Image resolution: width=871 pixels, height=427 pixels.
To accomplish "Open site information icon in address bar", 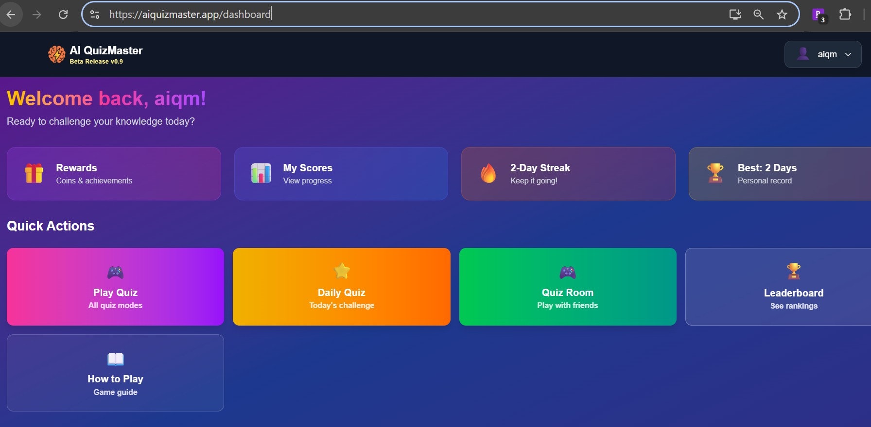I will 95,15.
